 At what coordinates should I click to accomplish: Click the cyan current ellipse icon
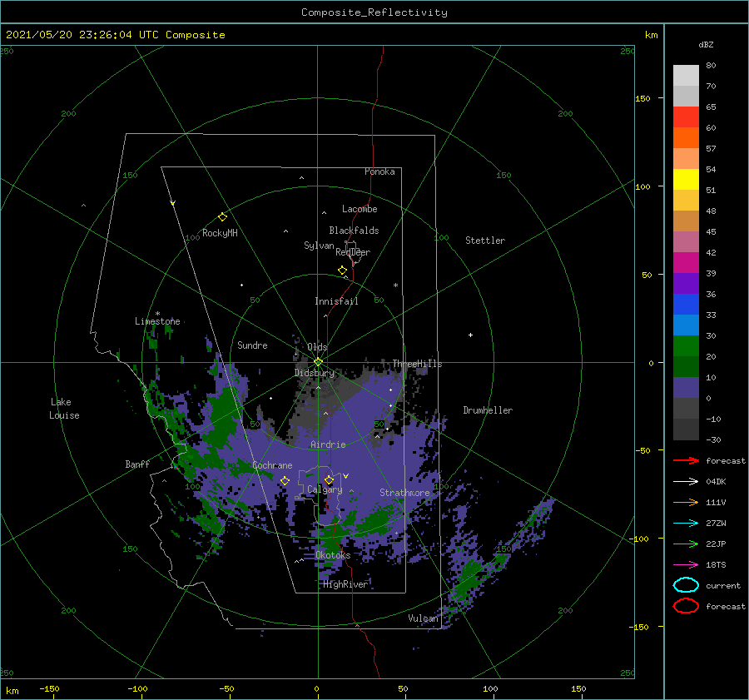tap(686, 585)
